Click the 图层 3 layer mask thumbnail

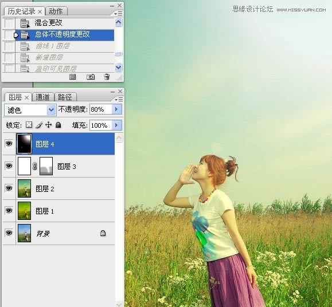click(x=46, y=166)
